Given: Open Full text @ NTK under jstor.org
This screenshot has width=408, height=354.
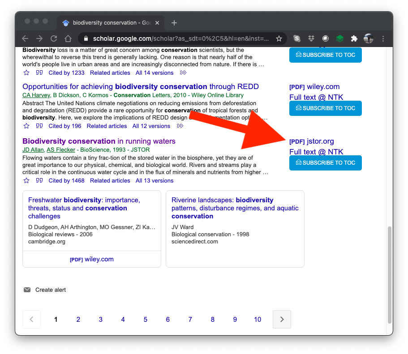Looking at the screenshot, I should tap(316, 152).
